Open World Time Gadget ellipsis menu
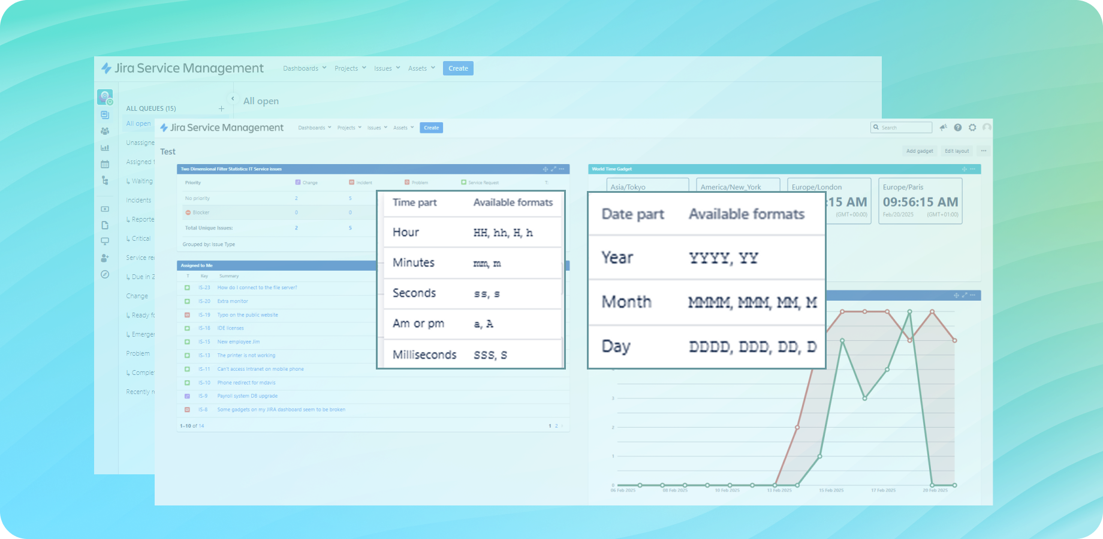1103x539 pixels. coord(973,169)
